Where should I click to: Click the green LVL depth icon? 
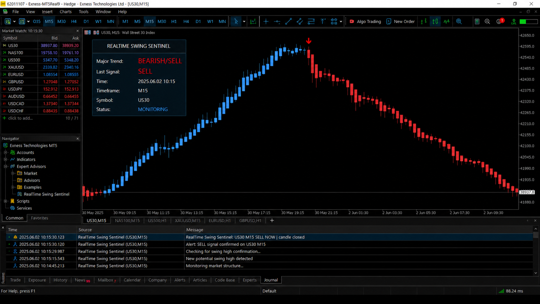pyautogui.click(x=514, y=21)
